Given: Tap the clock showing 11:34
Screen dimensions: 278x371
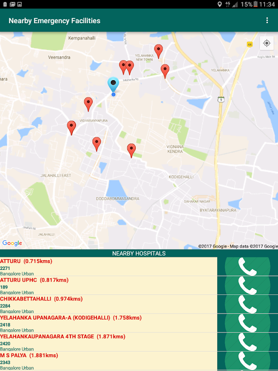Looking at the screenshot, I should (267, 4).
